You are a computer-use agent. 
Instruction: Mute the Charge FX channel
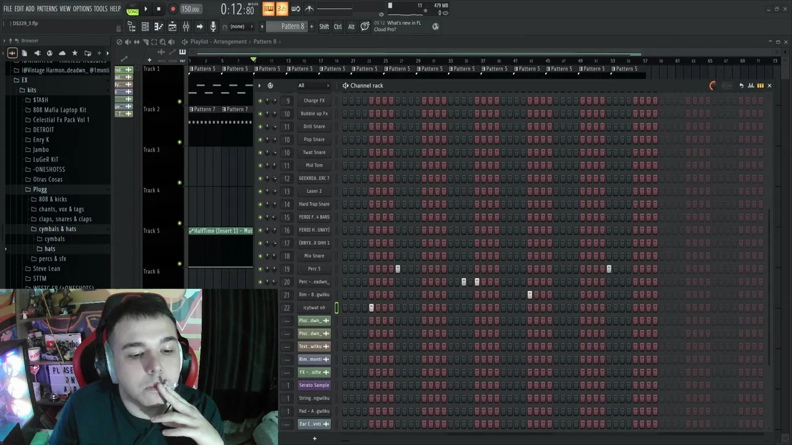tap(260, 100)
